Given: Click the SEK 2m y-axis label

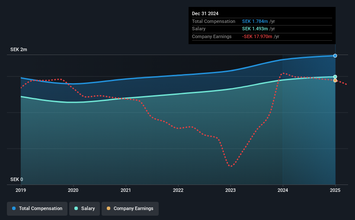Looking at the screenshot, I should [19, 49].
